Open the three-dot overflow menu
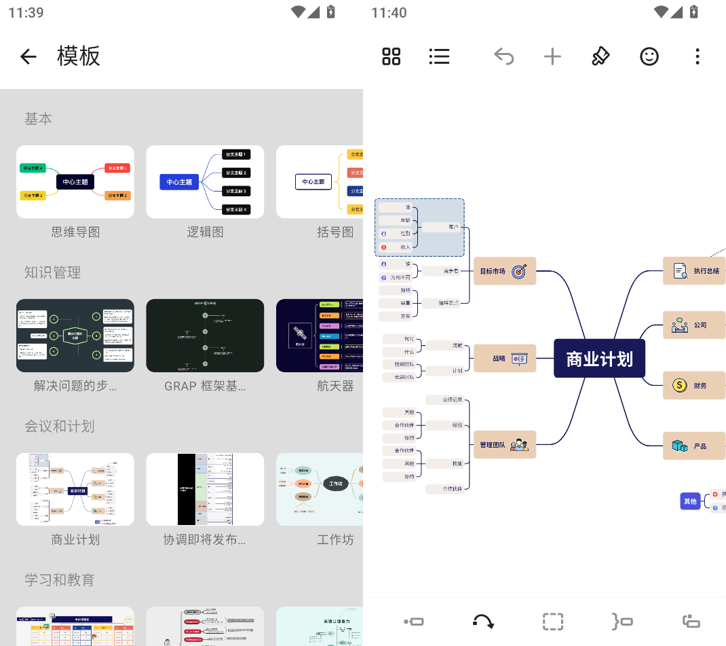This screenshot has width=726, height=646. click(x=698, y=56)
